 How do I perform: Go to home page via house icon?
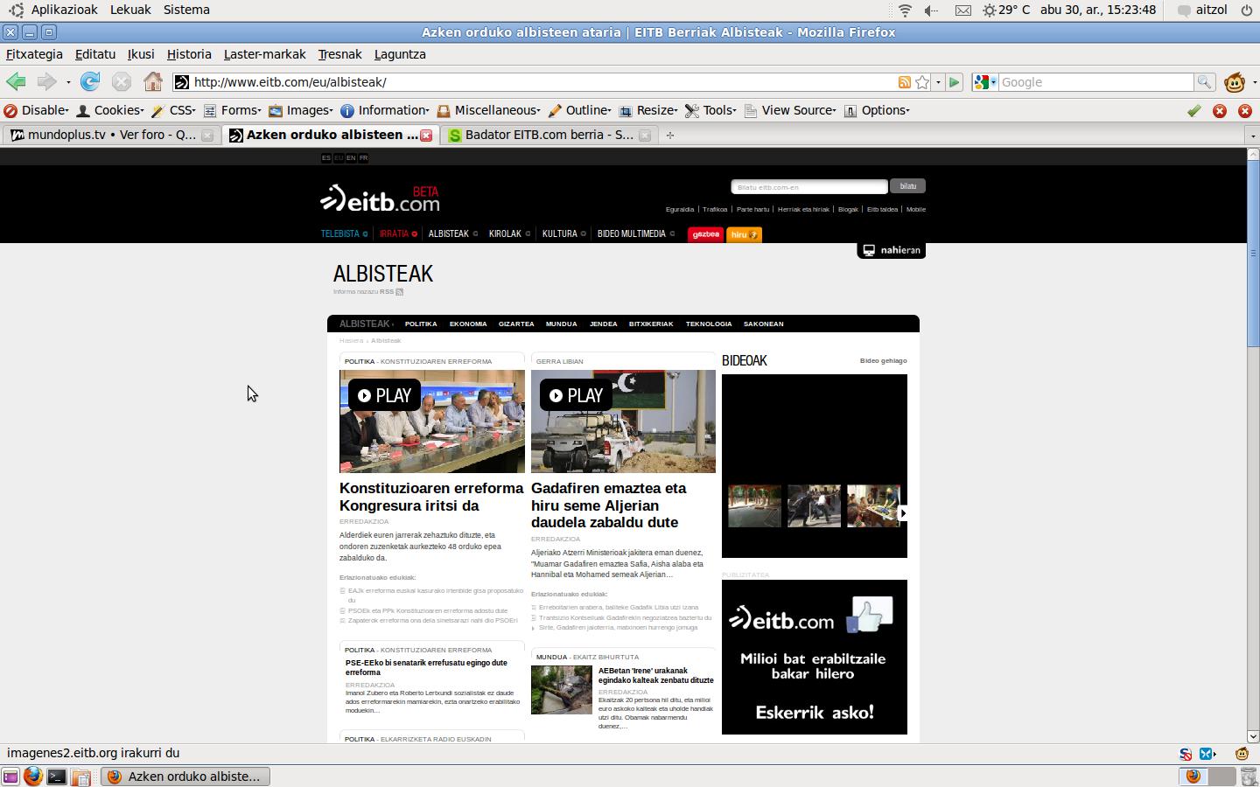[153, 81]
